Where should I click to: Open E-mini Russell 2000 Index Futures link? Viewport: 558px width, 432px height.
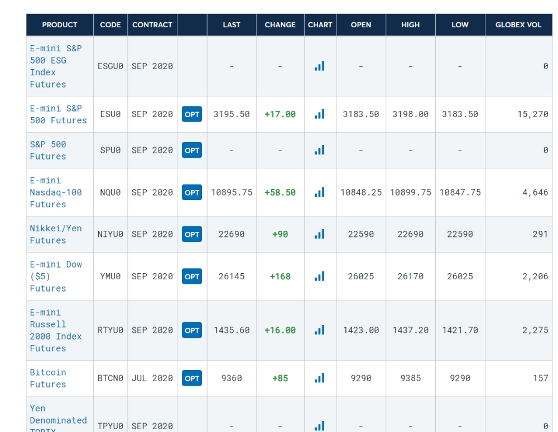coord(56,330)
